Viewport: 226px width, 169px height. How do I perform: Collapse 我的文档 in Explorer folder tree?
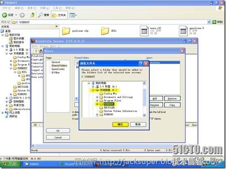[2, 35]
